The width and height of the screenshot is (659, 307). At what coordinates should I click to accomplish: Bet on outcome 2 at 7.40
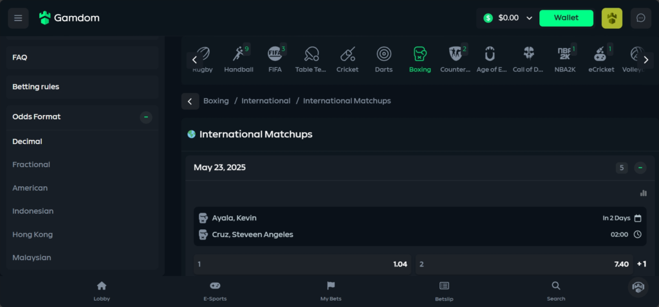tap(524, 264)
